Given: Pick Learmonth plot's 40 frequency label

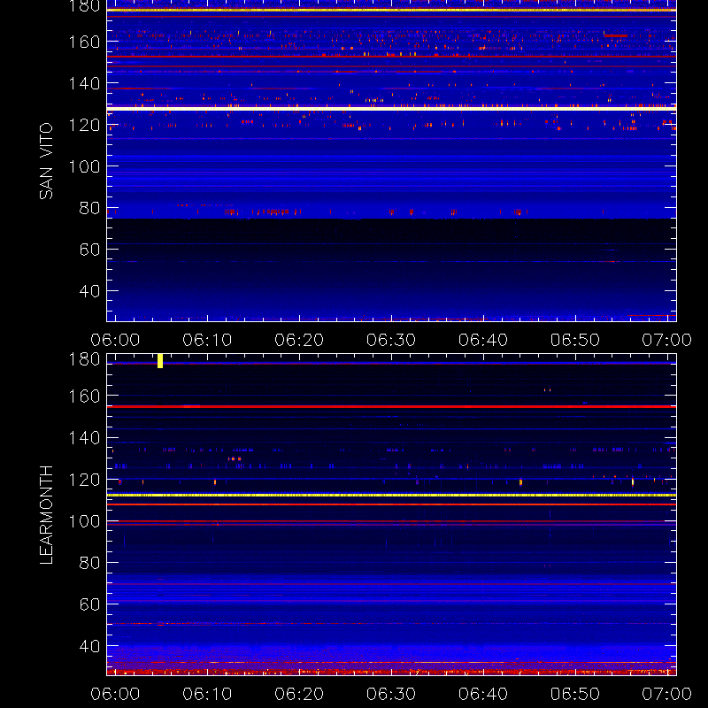Looking at the screenshot, I should 89,646.
